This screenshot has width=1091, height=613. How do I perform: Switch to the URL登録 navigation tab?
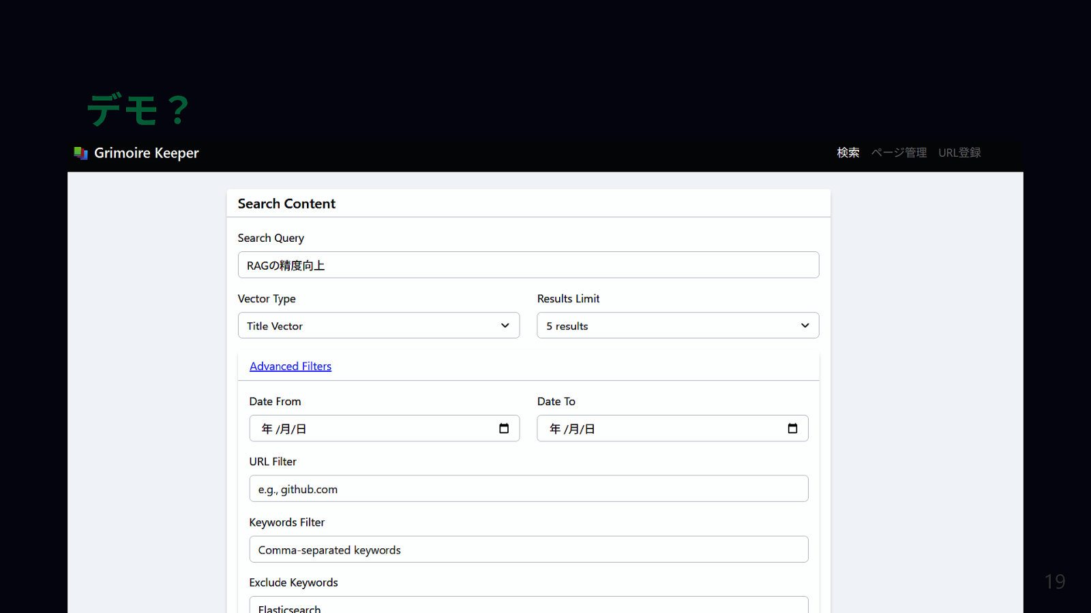[x=959, y=153]
